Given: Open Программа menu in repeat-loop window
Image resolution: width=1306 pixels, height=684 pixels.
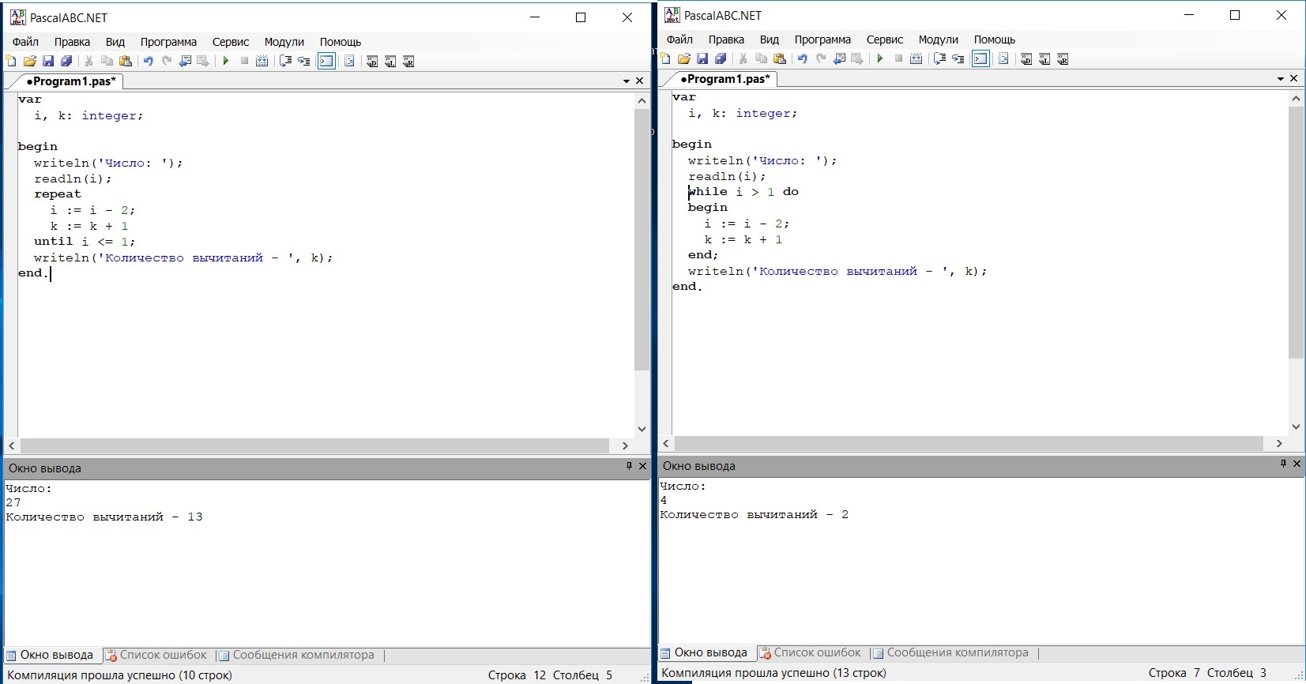Looking at the screenshot, I should click(x=168, y=42).
